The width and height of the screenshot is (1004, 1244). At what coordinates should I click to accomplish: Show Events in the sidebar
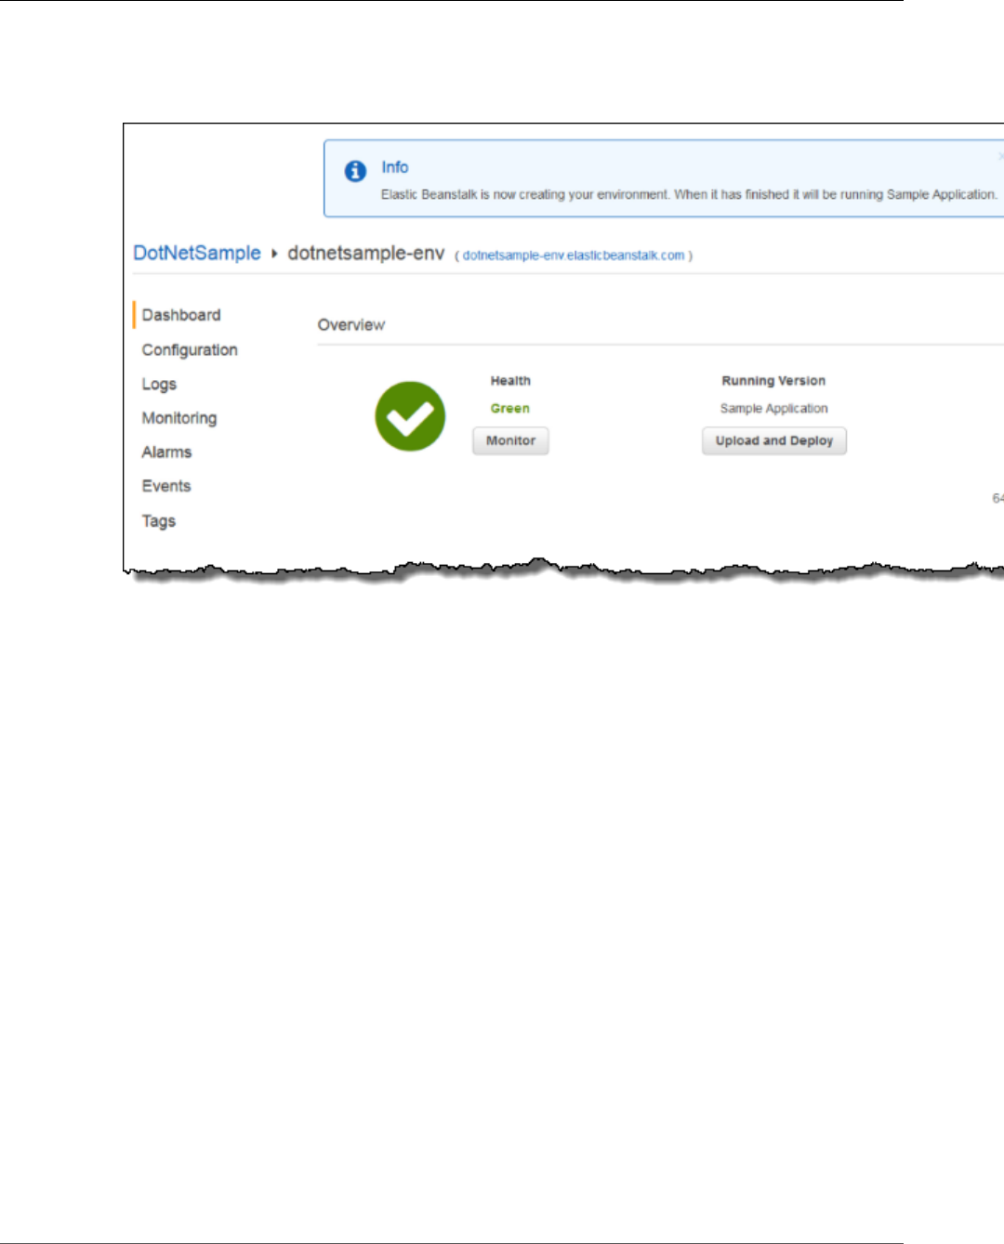[x=166, y=486]
